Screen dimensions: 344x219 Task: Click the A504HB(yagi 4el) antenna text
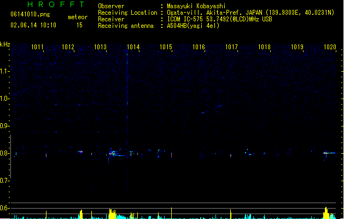click(193, 26)
